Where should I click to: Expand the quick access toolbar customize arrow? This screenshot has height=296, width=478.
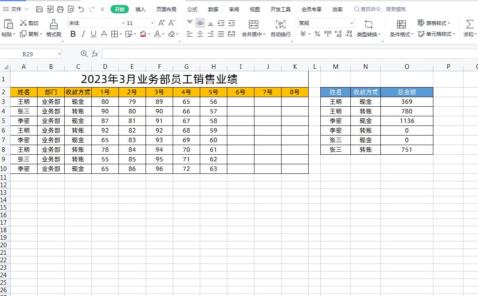[103, 10]
